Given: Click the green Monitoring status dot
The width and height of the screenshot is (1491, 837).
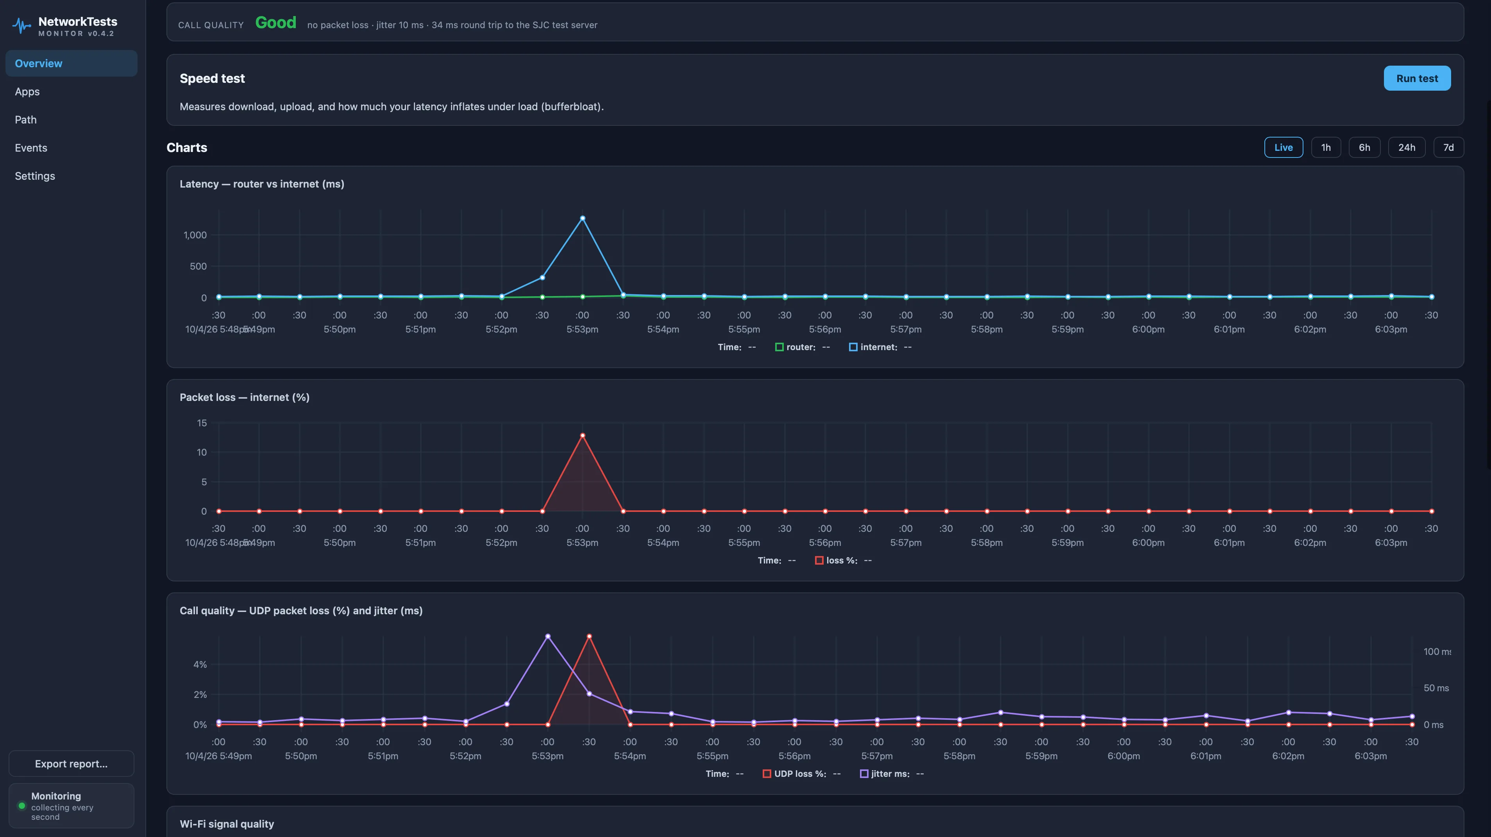Looking at the screenshot, I should 22,806.
